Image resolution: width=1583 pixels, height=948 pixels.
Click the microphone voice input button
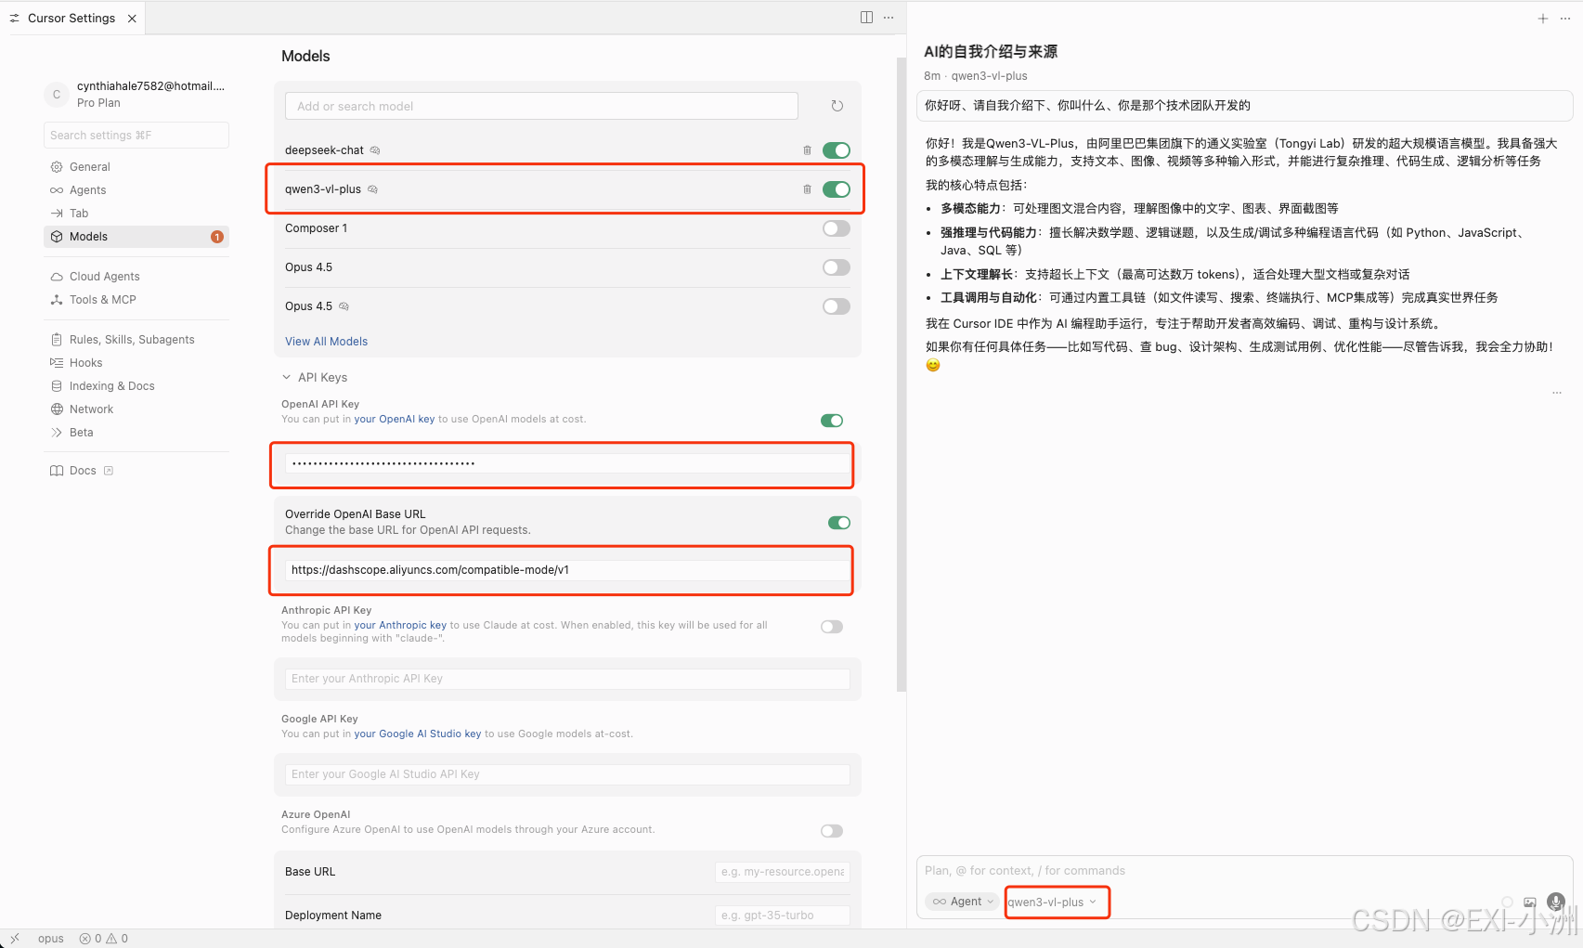coord(1556,902)
